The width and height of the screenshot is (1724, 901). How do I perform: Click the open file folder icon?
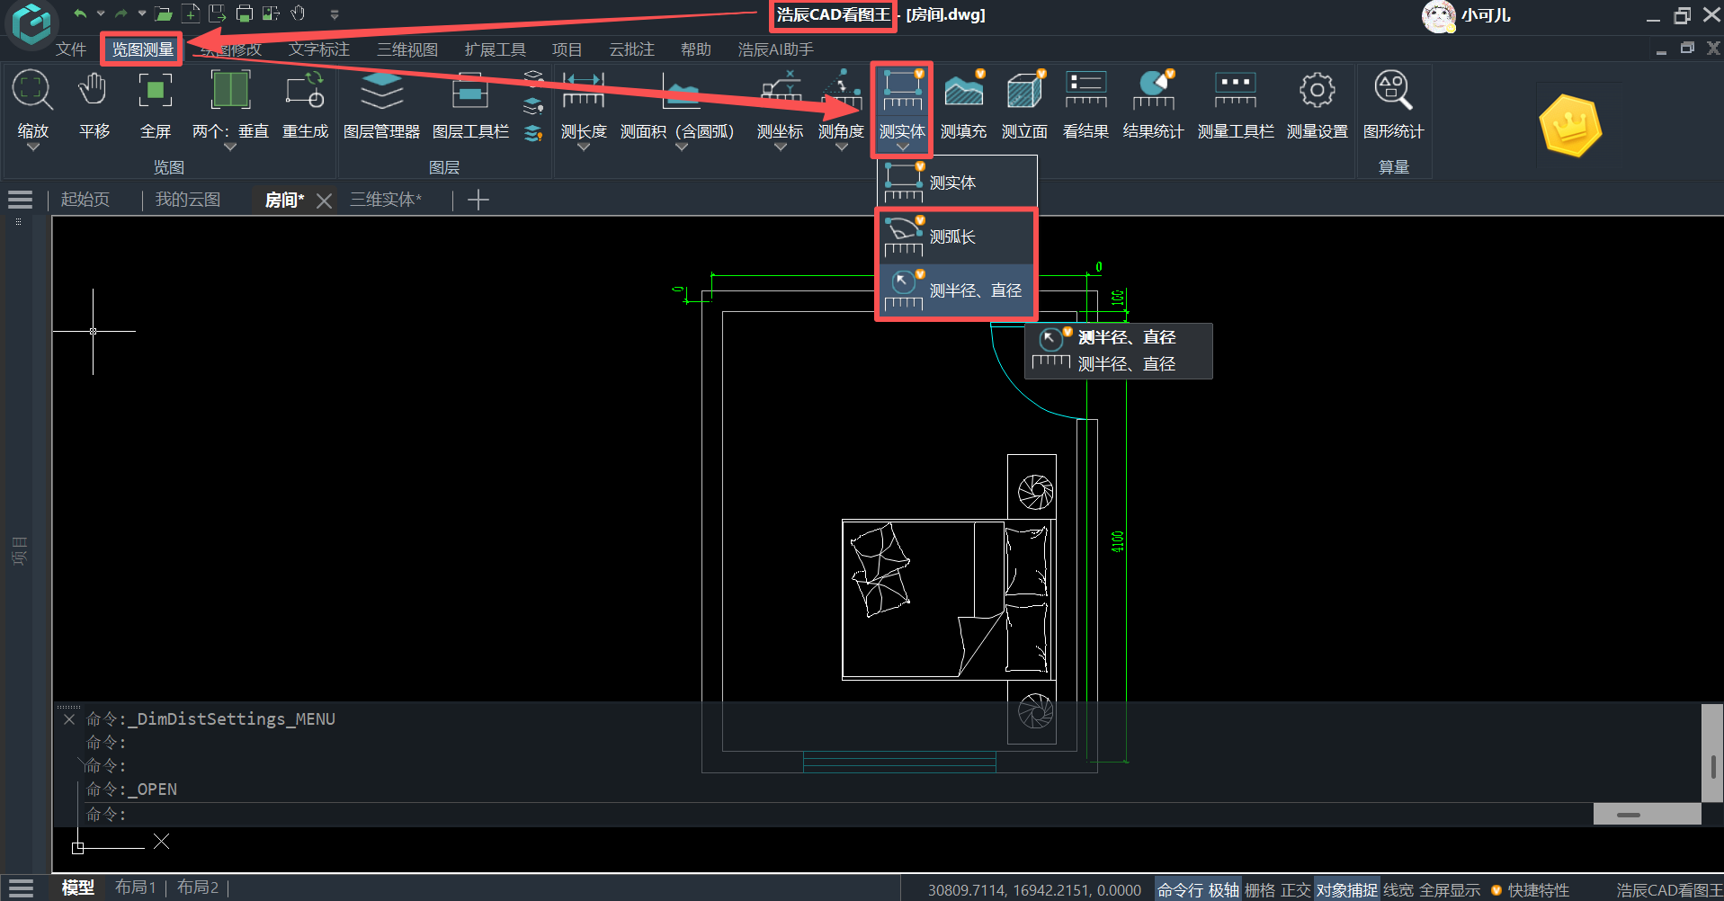163,13
